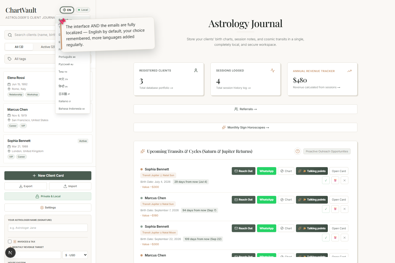This screenshot has width=395, height=263.
Task: Select ไทย TH from language menu
Action: tap(73, 72)
